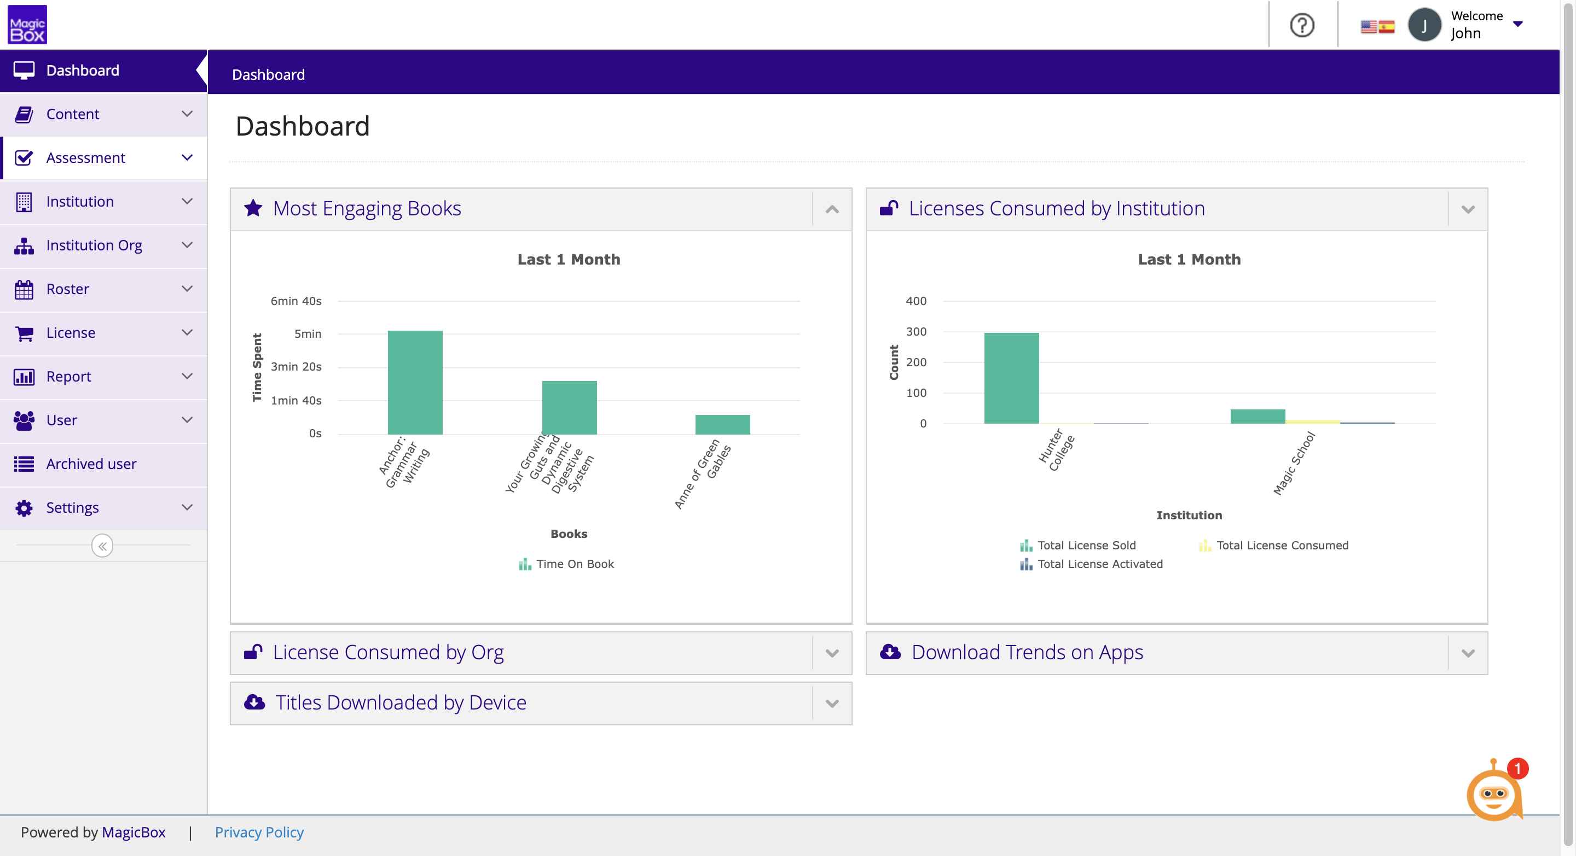
Task: Expand the Report menu chevron
Action: pos(187,376)
